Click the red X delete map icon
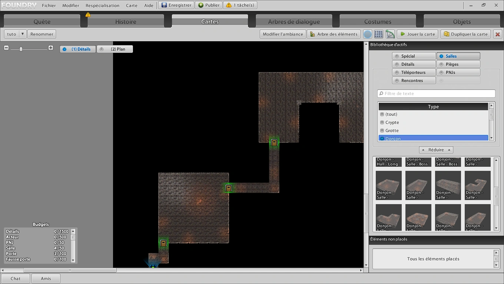Image resolution: width=504 pixels, height=284 pixels. 497,34
